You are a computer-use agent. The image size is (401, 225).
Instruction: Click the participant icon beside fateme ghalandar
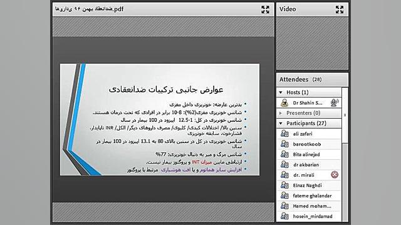click(x=284, y=196)
